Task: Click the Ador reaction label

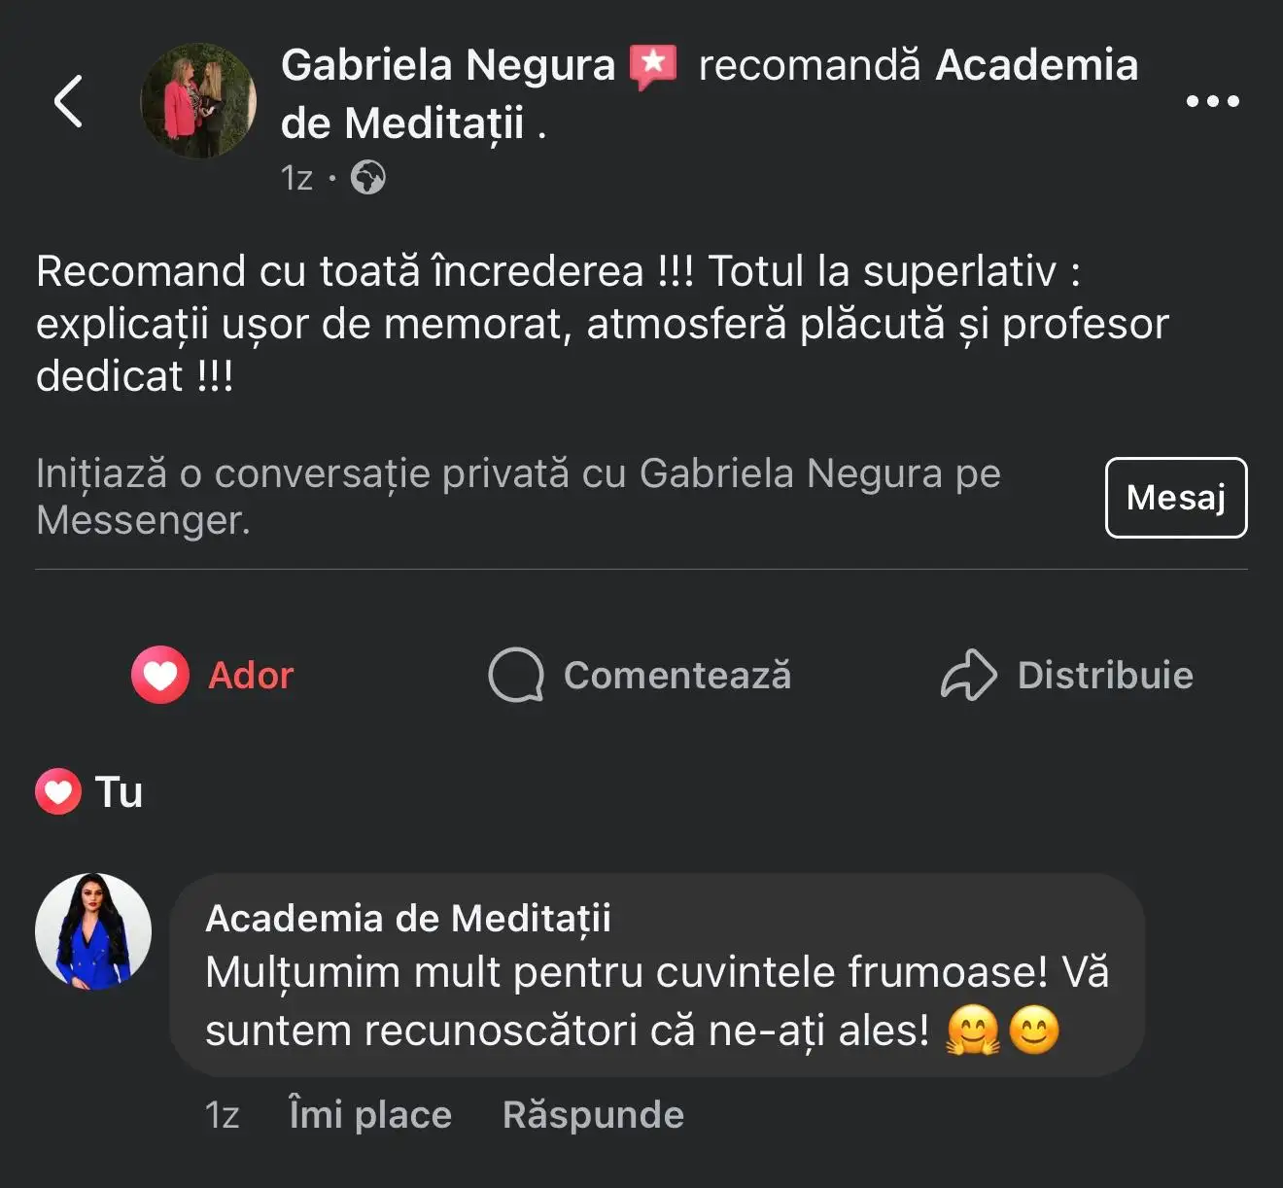Action: tap(251, 676)
